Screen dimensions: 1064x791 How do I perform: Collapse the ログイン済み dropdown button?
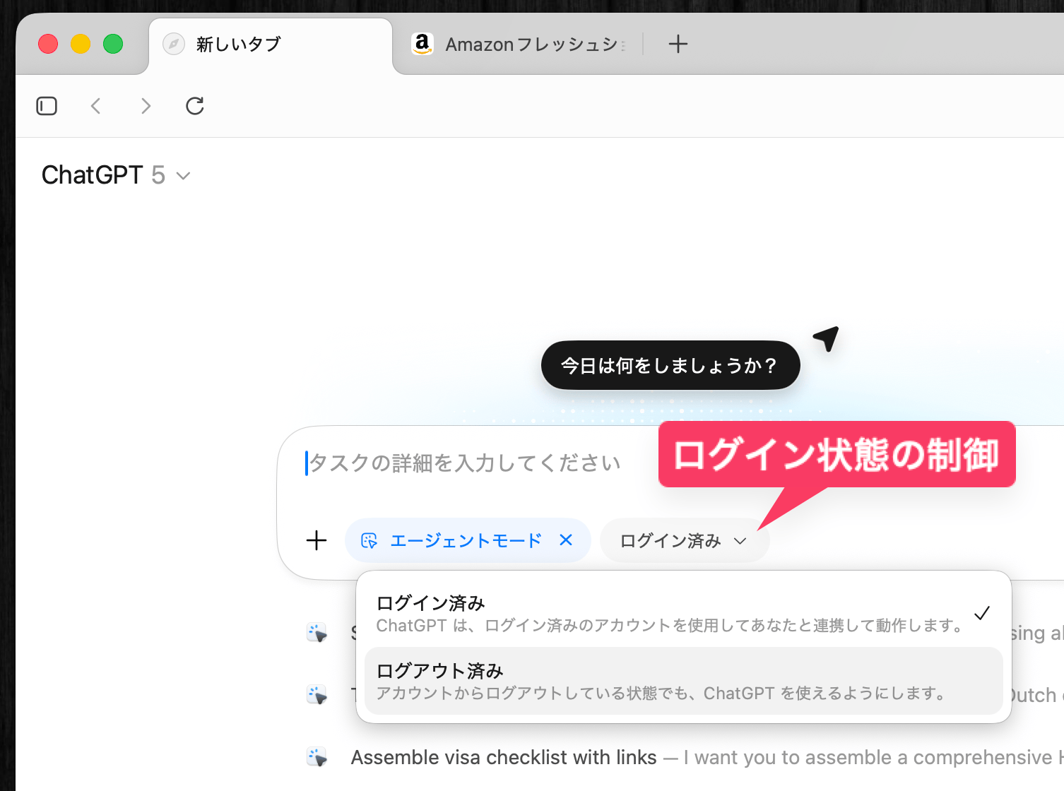pyautogui.click(x=684, y=541)
